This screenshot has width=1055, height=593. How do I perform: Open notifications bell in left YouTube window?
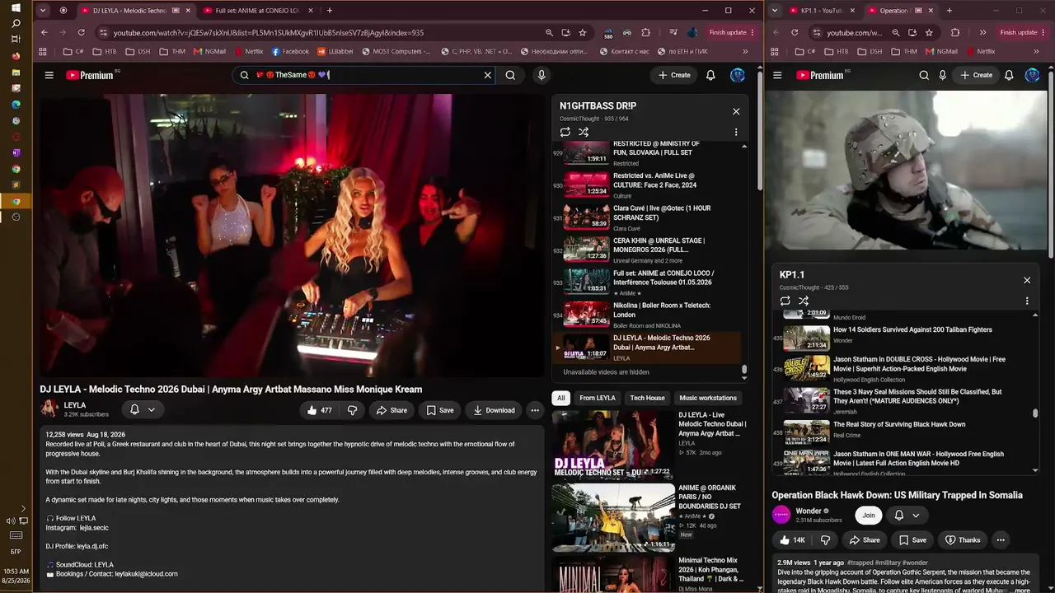click(x=710, y=75)
